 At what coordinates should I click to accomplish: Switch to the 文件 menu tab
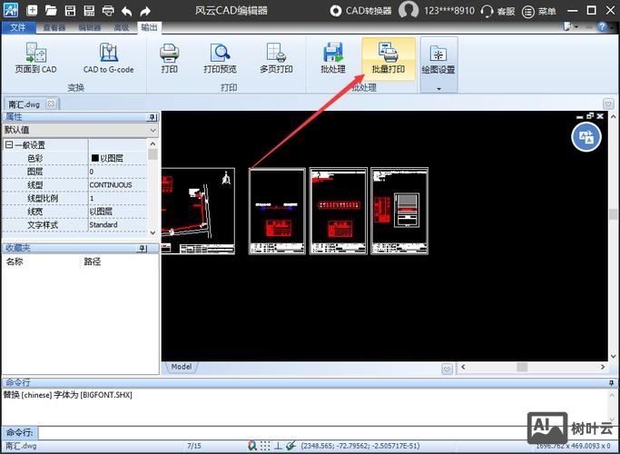click(x=16, y=27)
